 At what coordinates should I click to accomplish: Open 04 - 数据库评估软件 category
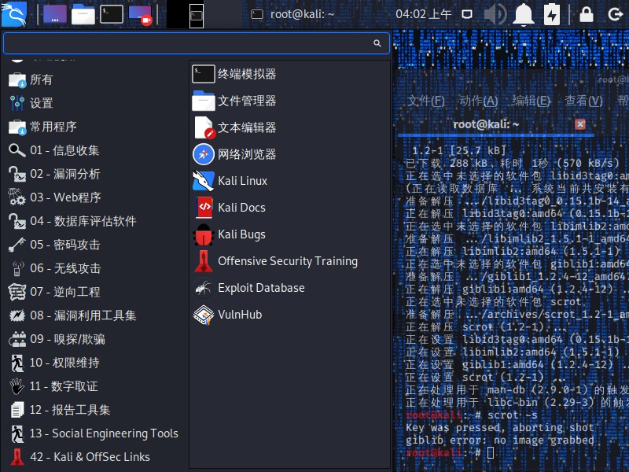point(94,221)
